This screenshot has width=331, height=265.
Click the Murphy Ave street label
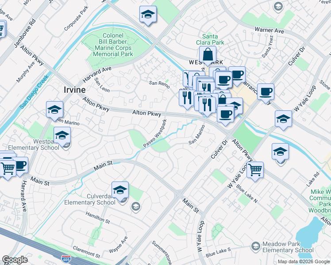click(26, 72)
